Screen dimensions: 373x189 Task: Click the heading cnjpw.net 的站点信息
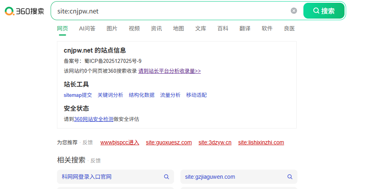(x=95, y=50)
